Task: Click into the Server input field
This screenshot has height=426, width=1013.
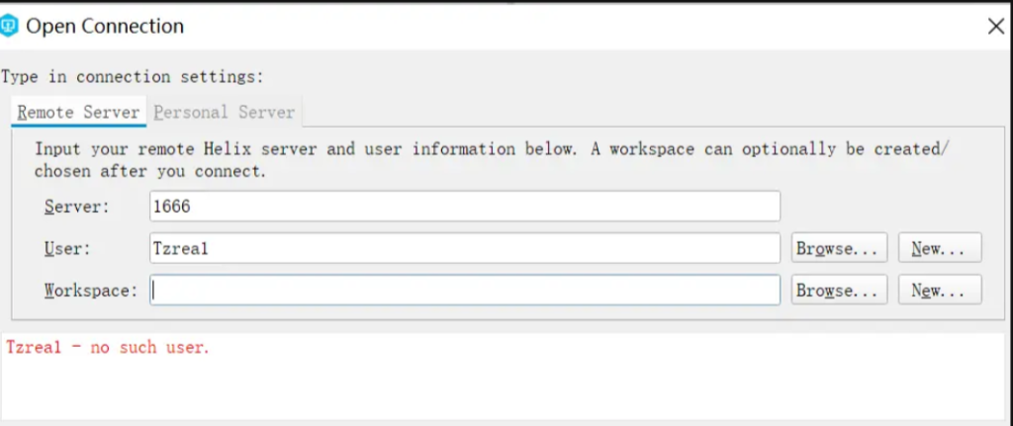Action: click(x=465, y=207)
